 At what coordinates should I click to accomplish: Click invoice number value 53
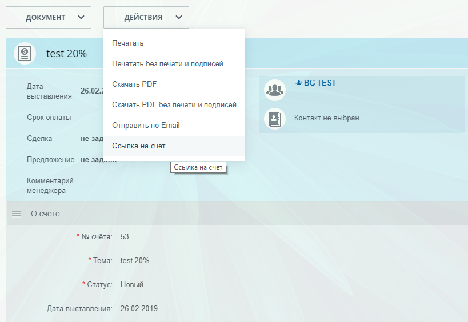tap(125, 237)
